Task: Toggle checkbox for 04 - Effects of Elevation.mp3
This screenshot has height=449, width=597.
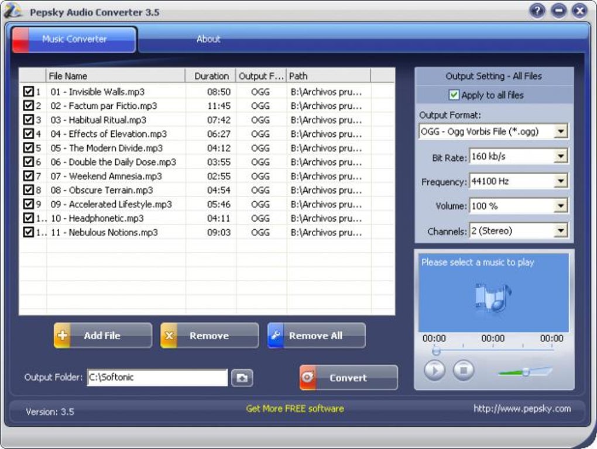Action: coord(29,133)
